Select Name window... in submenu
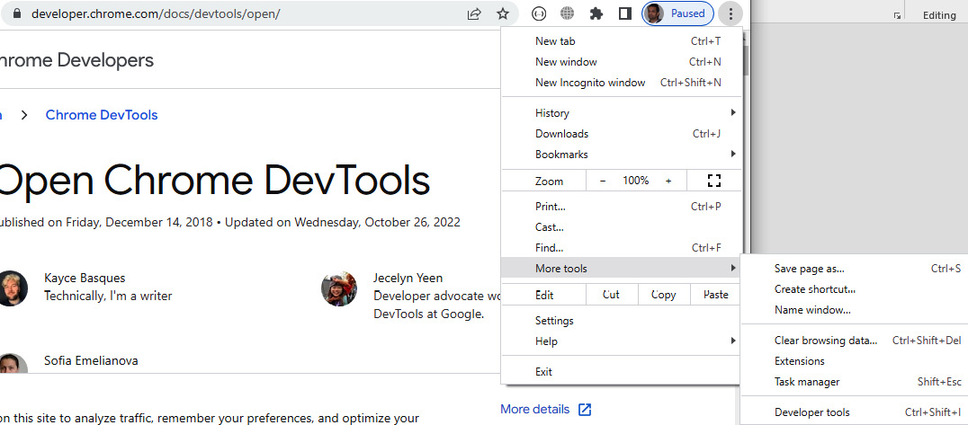968x425 pixels. (x=855, y=310)
